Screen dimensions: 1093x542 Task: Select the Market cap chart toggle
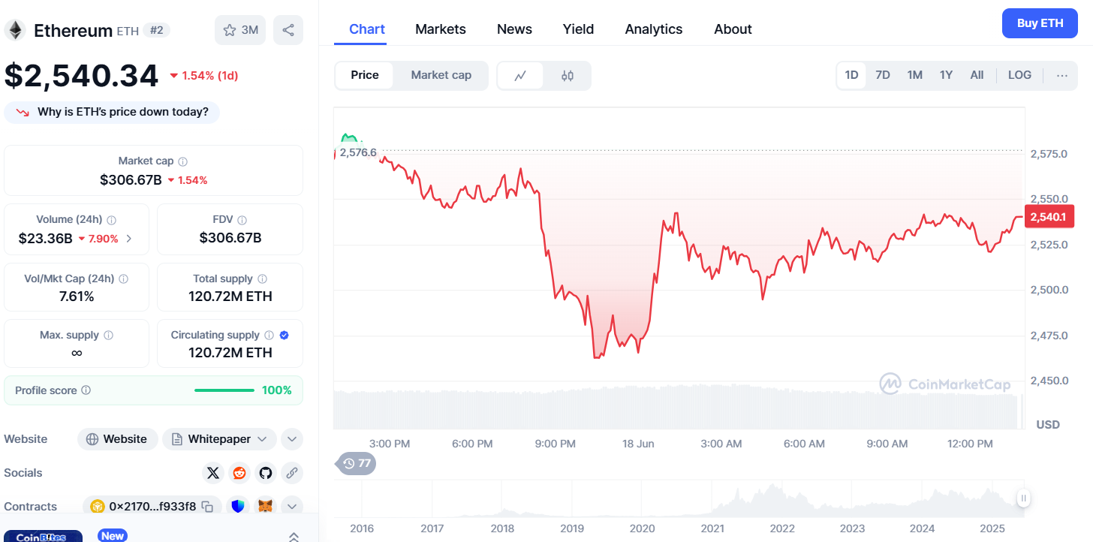coord(441,75)
